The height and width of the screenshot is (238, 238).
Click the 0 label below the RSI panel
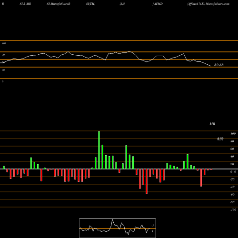pyautogui.click(x=3, y=81)
